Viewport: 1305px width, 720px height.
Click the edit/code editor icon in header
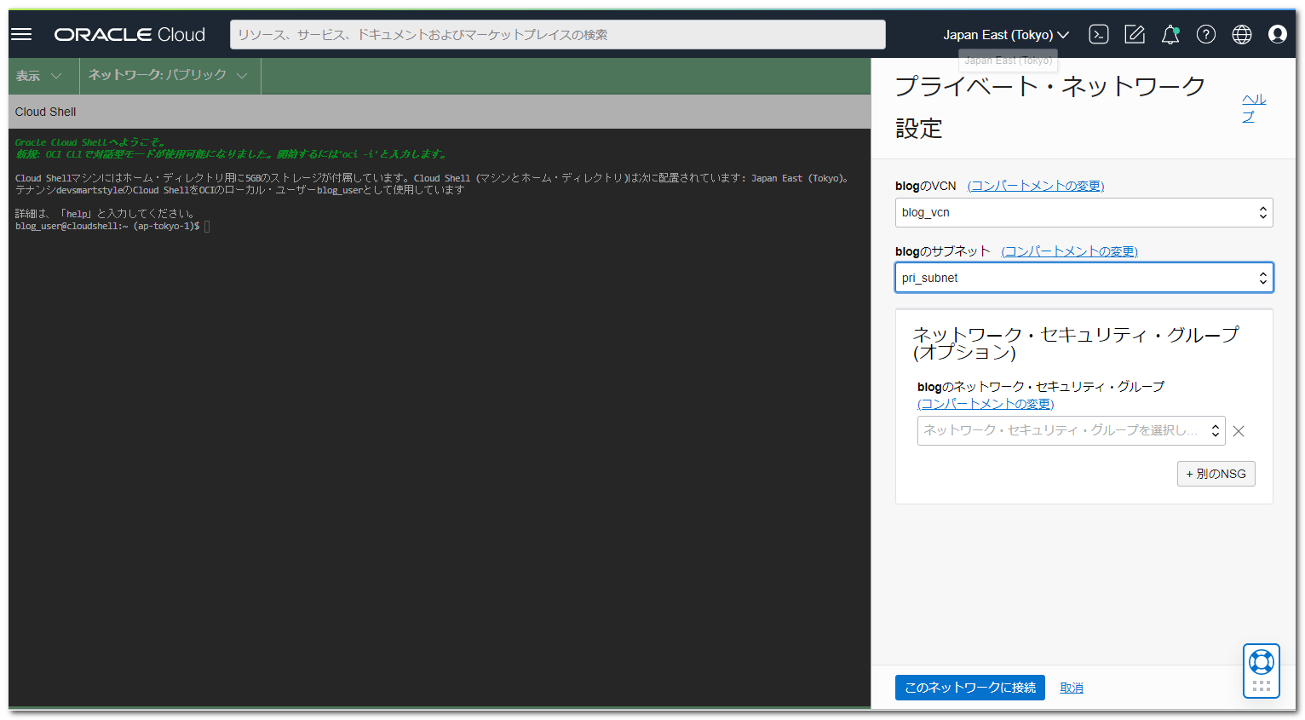(x=1135, y=34)
